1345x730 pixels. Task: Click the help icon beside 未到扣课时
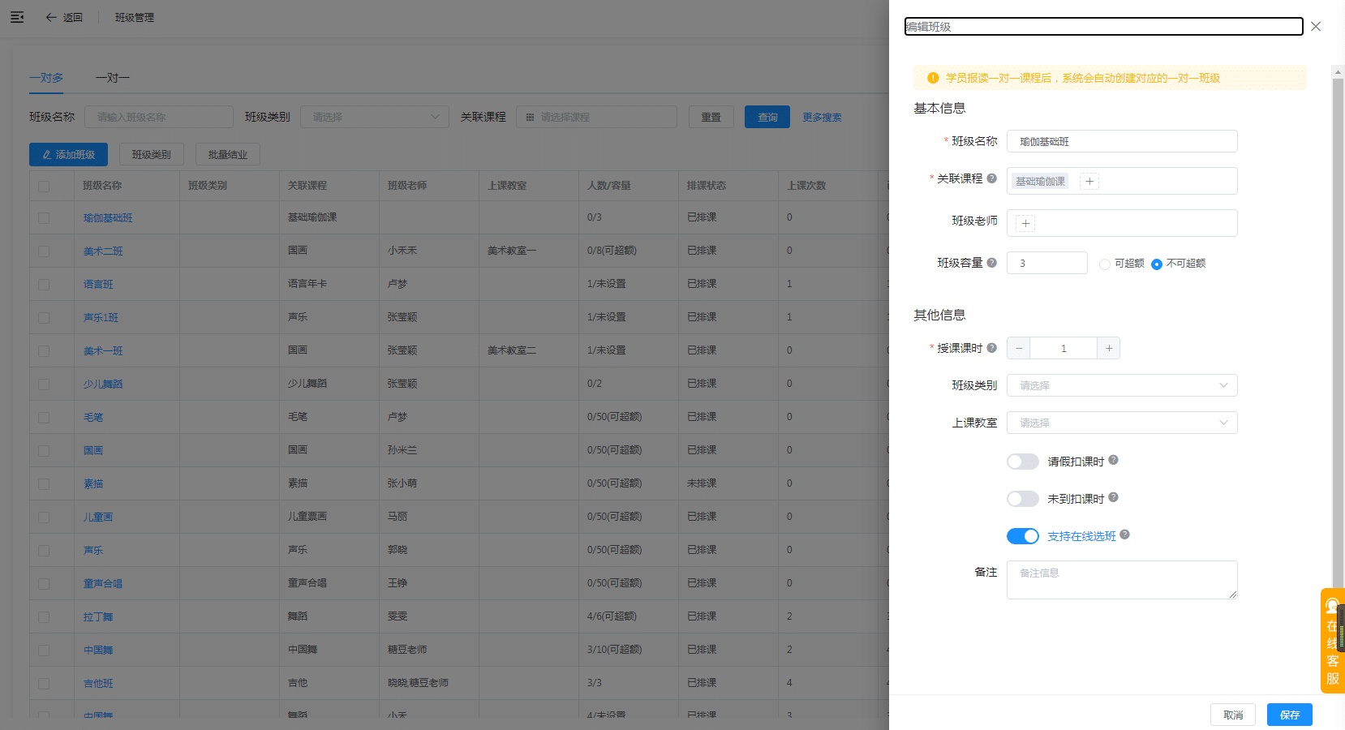click(x=1113, y=497)
